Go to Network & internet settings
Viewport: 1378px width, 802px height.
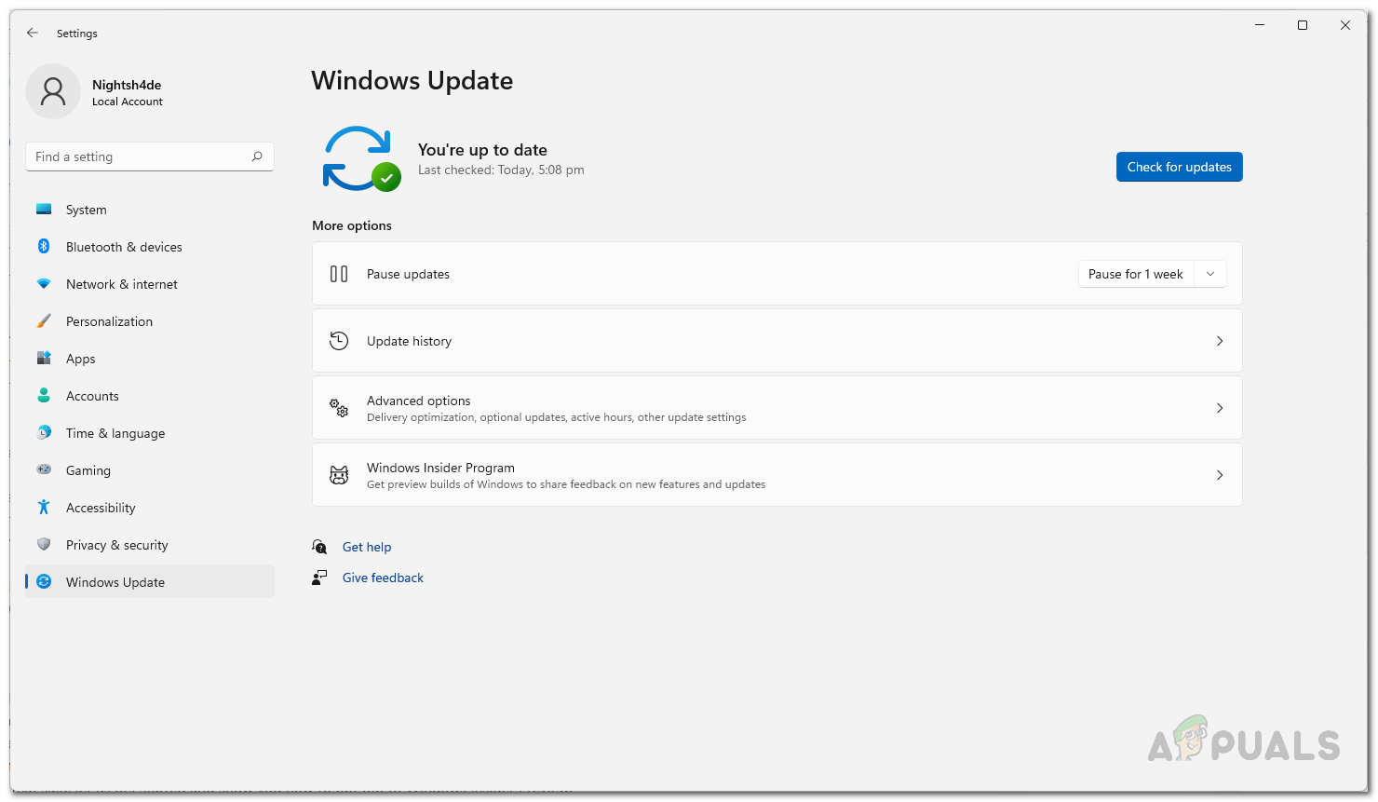point(150,284)
